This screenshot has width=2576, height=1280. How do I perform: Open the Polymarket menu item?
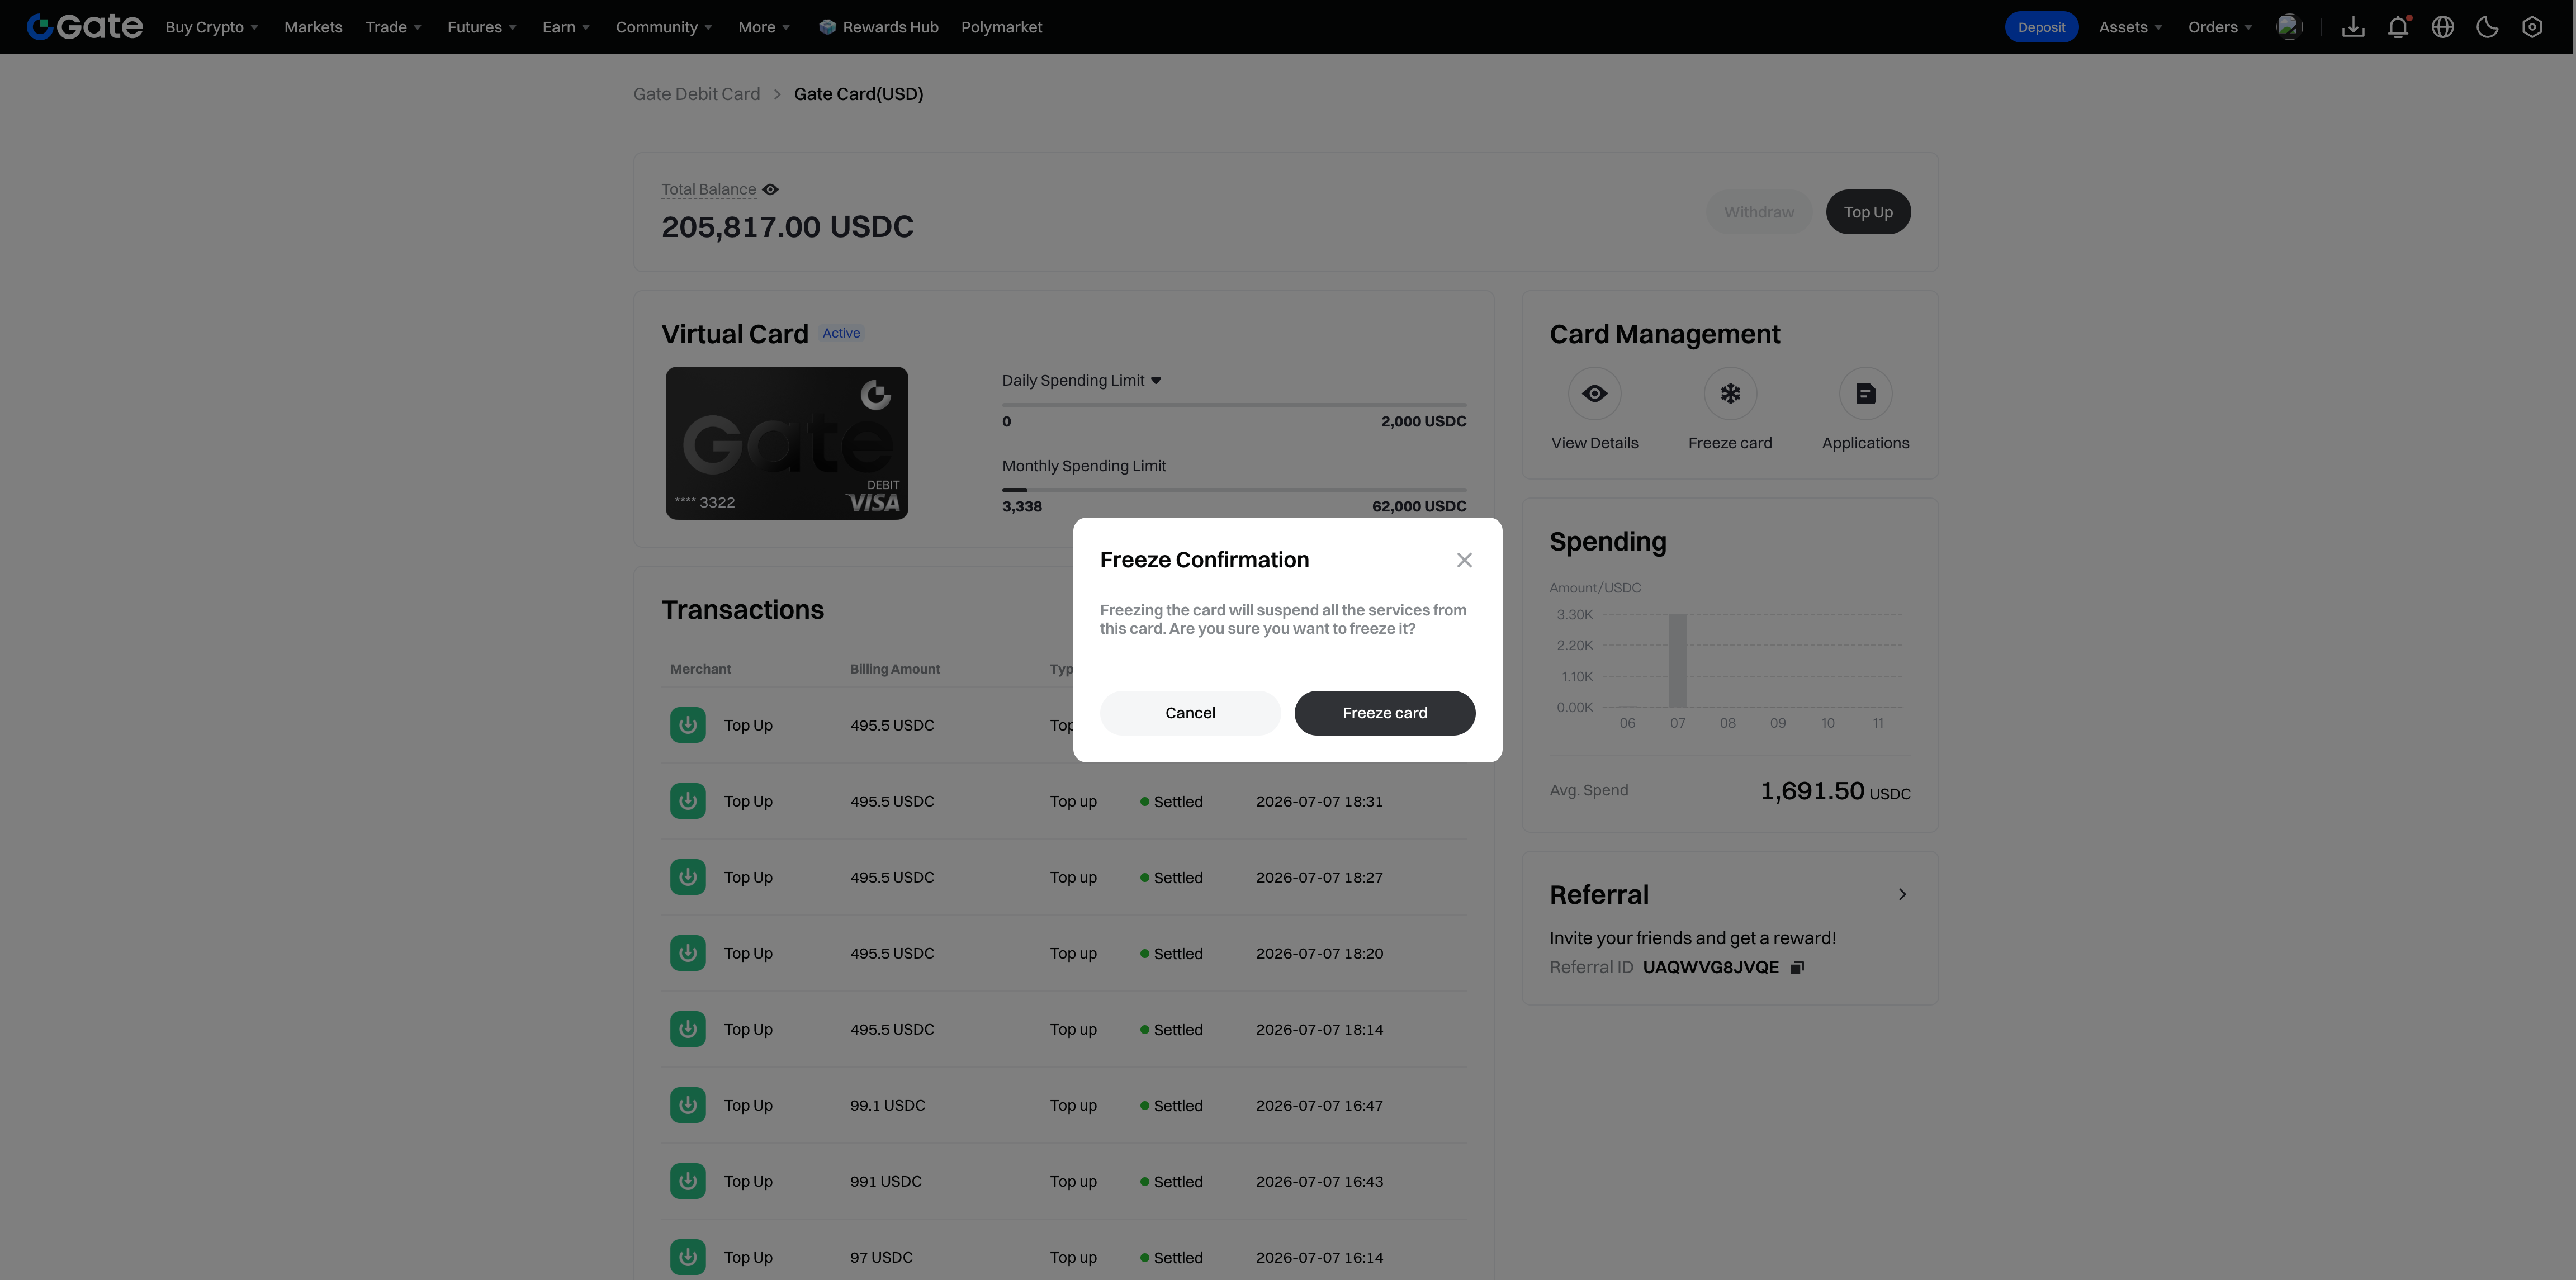pos(1001,27)
